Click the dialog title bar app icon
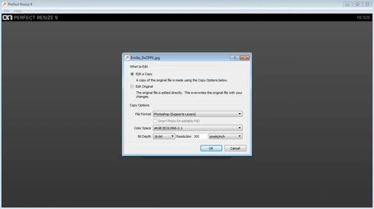 pos(127,57)
